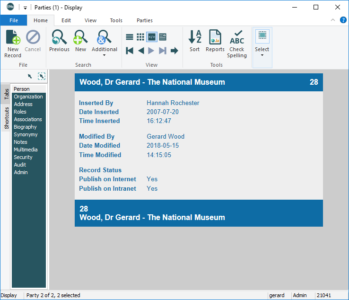
Task: Click the Sort A-Z icon
Action: point(195,38)
